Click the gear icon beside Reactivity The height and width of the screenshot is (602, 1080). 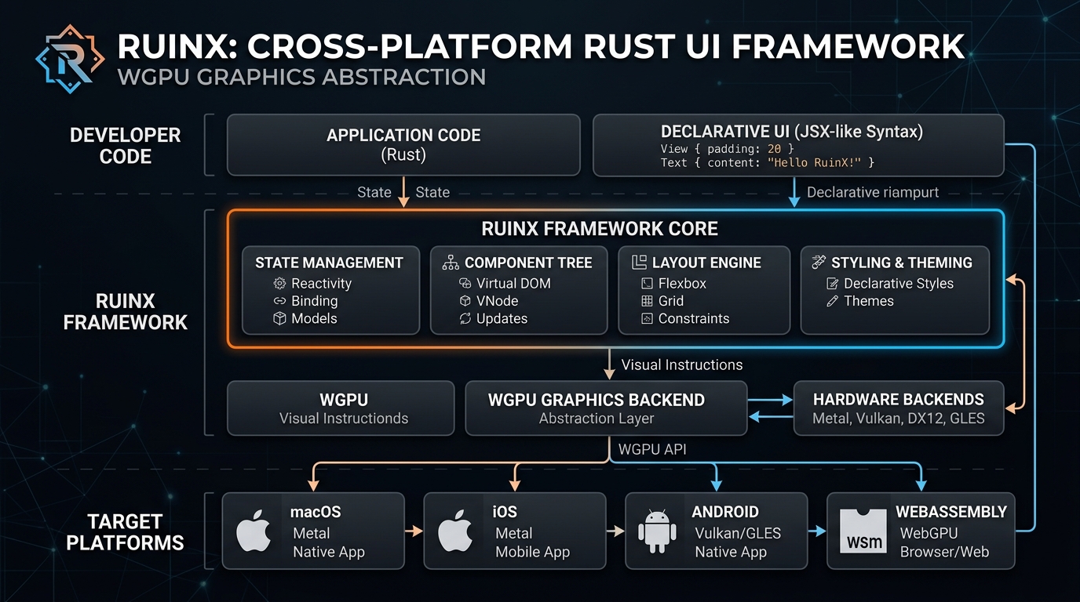point(279,284)
